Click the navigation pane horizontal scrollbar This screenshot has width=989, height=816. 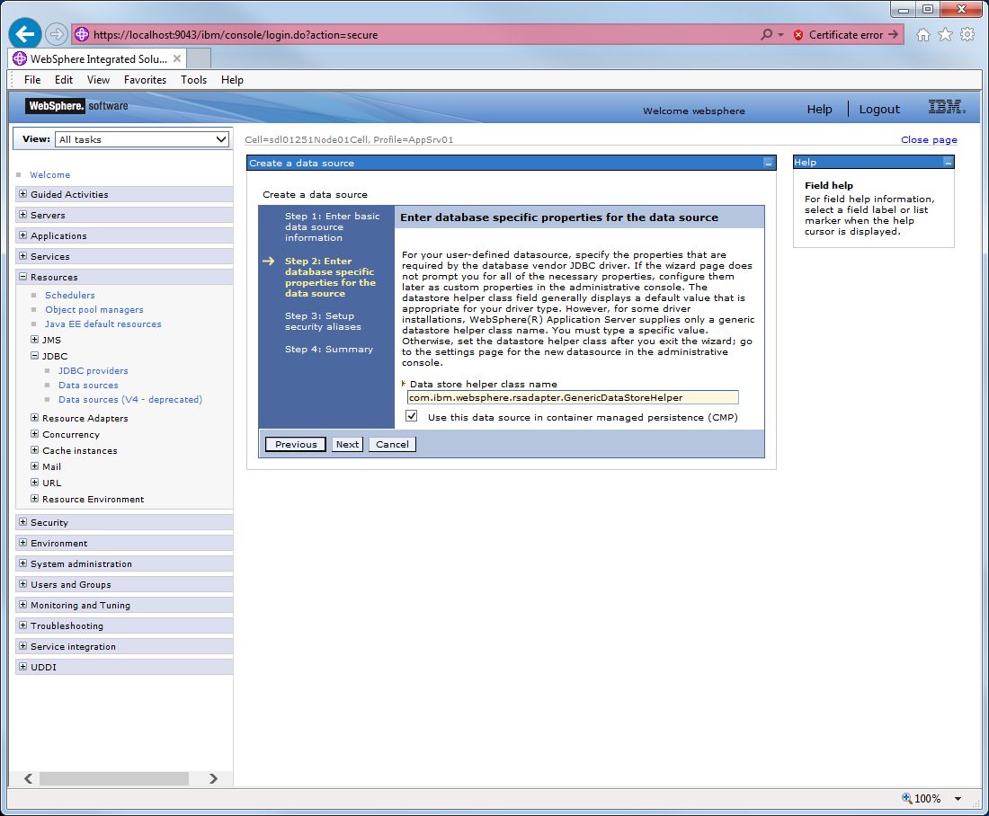click(113, 778)
